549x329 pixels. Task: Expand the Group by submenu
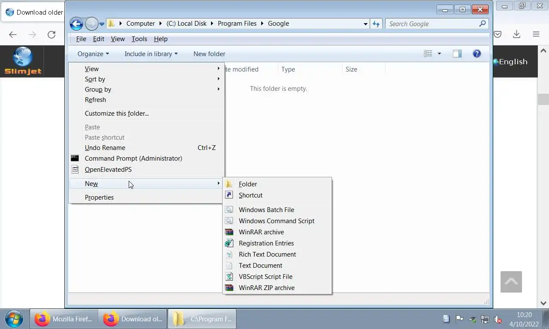(146, 90)
